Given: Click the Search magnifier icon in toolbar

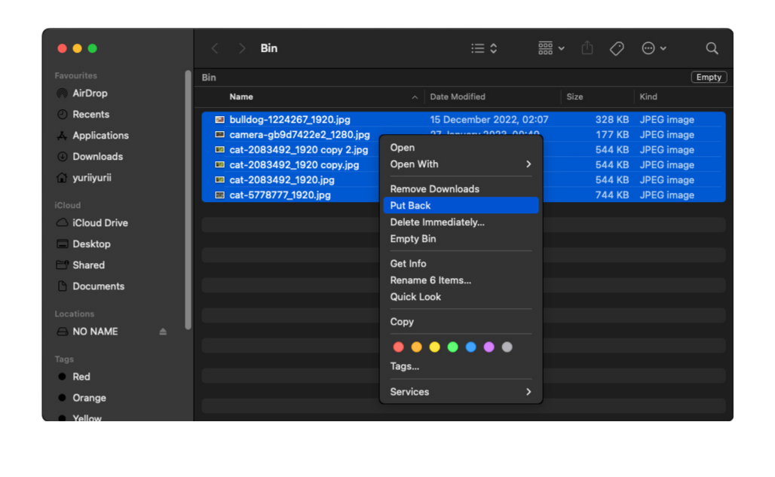Looking at the screenshot, I should pos(712,48).
